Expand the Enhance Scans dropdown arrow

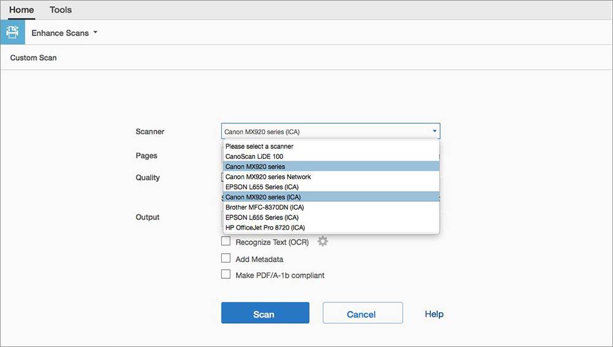point(96,32)
